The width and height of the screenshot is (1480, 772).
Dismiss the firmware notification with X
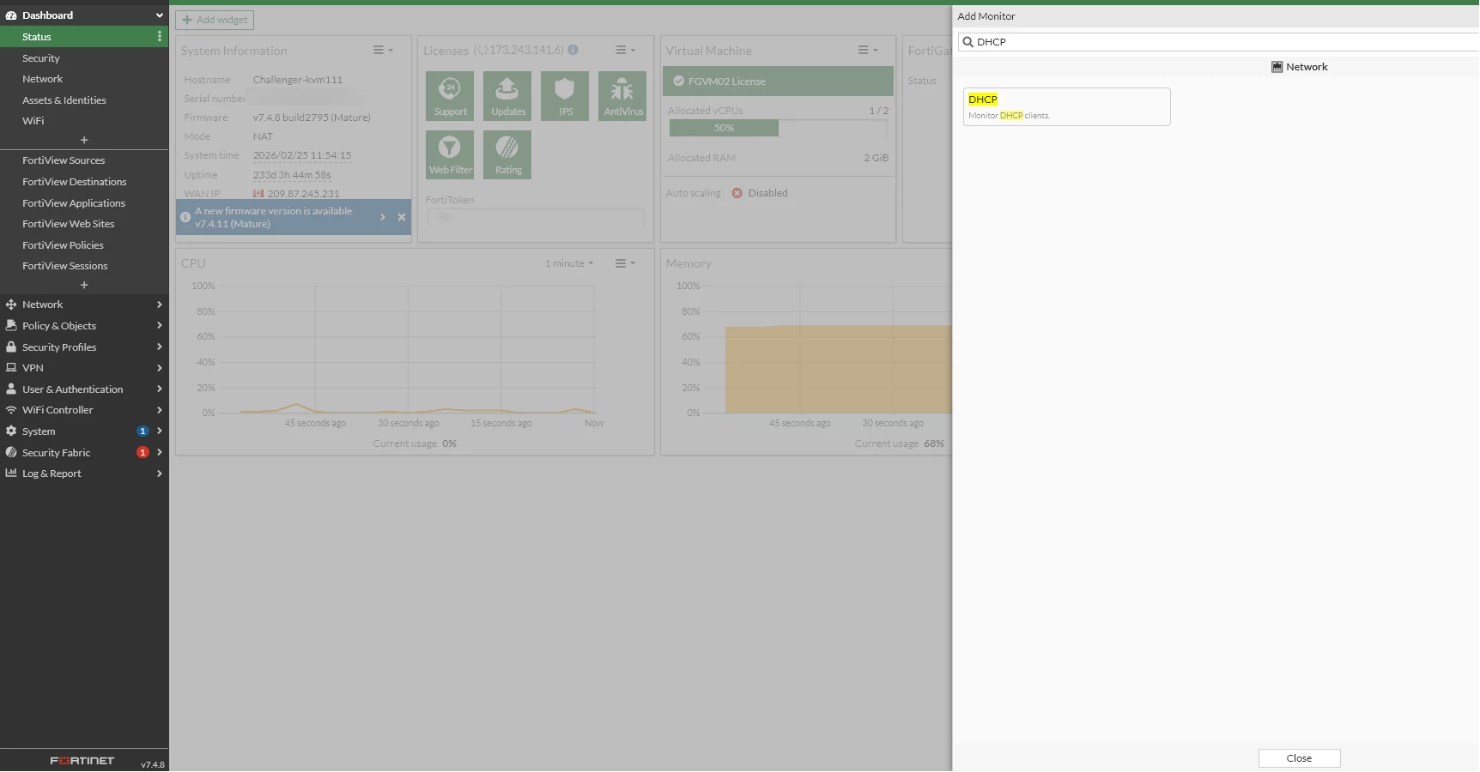coord(401,217)
